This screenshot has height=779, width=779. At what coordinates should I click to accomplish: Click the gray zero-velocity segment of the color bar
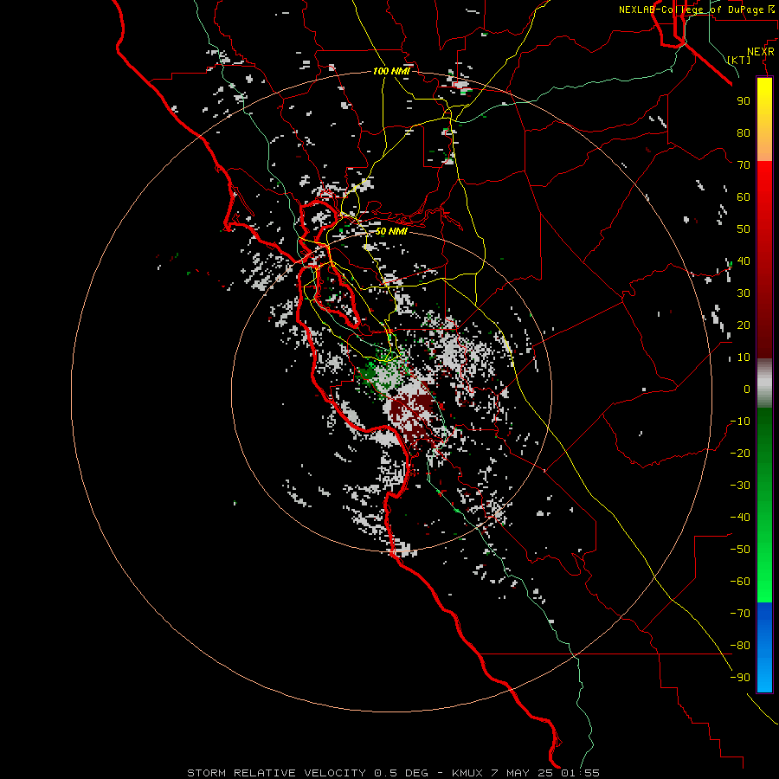(x=764, y=383)
